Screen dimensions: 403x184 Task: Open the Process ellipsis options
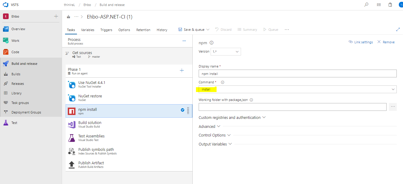(x=184, y=41)
